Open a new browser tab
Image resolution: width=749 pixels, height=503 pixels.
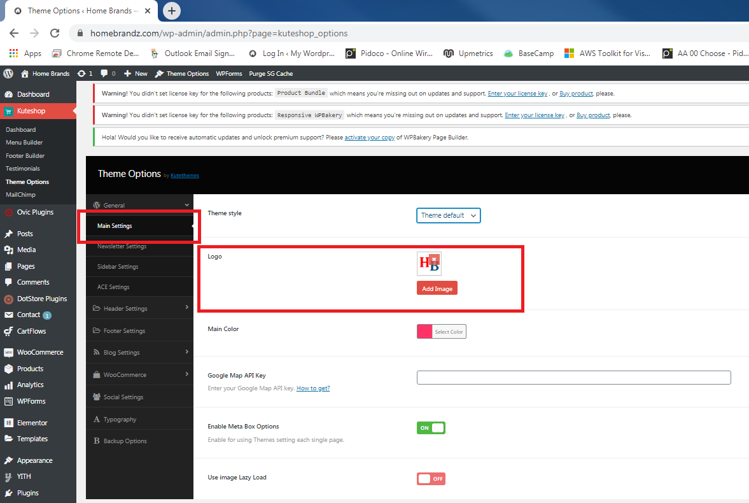(x=171, y=11)
